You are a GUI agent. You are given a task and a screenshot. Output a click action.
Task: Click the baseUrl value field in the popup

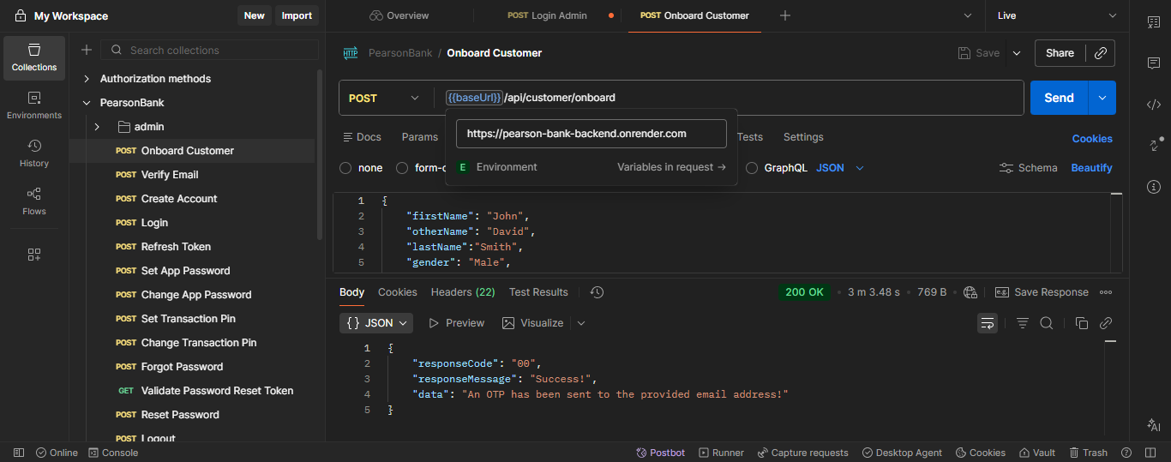point(592,134)
